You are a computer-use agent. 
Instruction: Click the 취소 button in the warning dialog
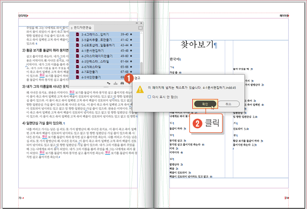pyautogui.click(x=229, y=104)
